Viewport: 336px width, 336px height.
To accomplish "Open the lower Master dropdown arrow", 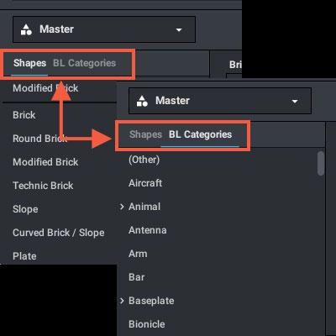I will click(295, 102).
